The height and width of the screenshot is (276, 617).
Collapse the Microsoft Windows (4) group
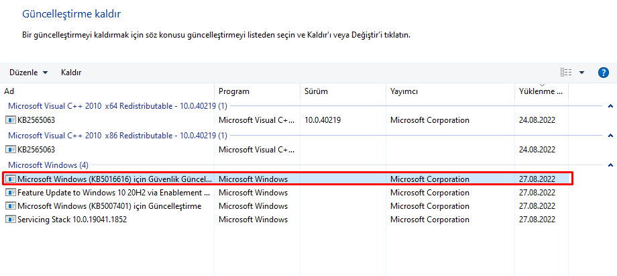[x=610, y=165]
